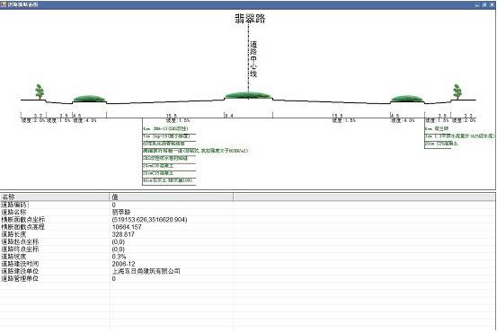Click the left green belt mound in cross-section
Image resolution: width=497 pixels, height=332 pixels.
coord(89,99)
